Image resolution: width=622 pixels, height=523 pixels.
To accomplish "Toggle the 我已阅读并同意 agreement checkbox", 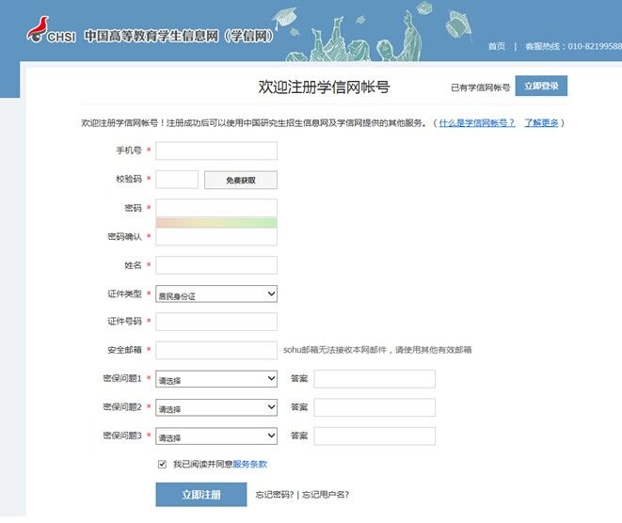I will click(162, 464).
